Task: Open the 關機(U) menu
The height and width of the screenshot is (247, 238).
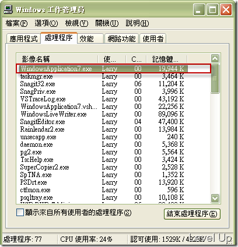Action: click(x=107, y=23)
